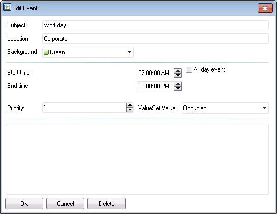Increase Start time with up spinner arrow
Screen dimensions: 277x214
[178, 70]
